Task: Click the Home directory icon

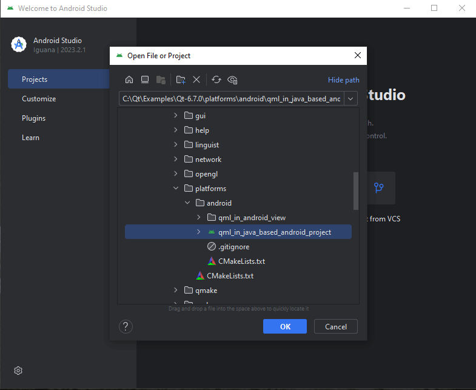Action: (x=129, y=79)
